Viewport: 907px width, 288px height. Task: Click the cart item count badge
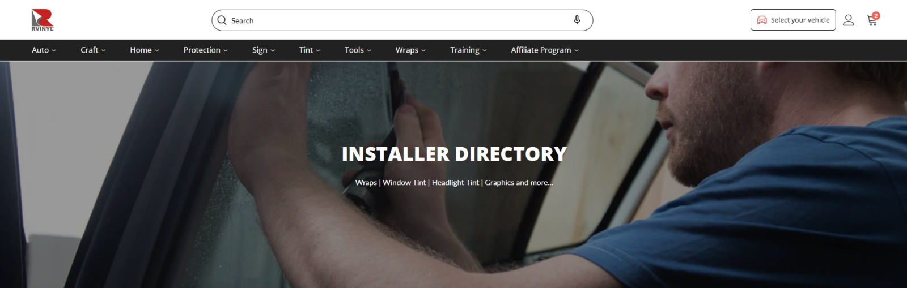click(876, 16)
